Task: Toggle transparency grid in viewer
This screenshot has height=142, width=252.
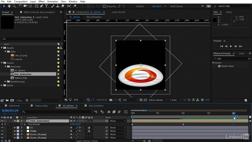Action: 145,100
